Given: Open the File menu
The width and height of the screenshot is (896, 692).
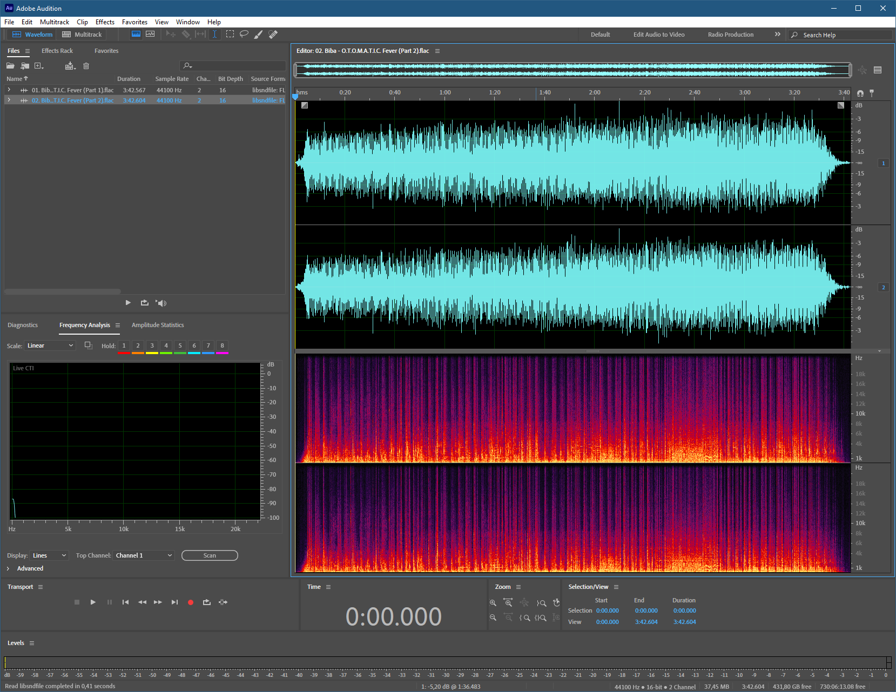Looking at the screenshot, I should 9,22.
